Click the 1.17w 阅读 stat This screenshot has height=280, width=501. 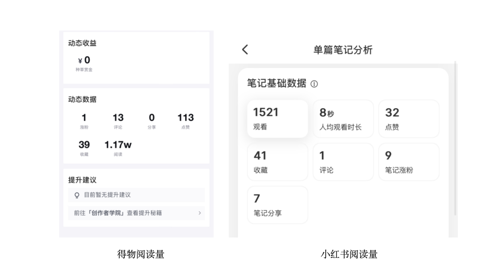tap(118, 148)
